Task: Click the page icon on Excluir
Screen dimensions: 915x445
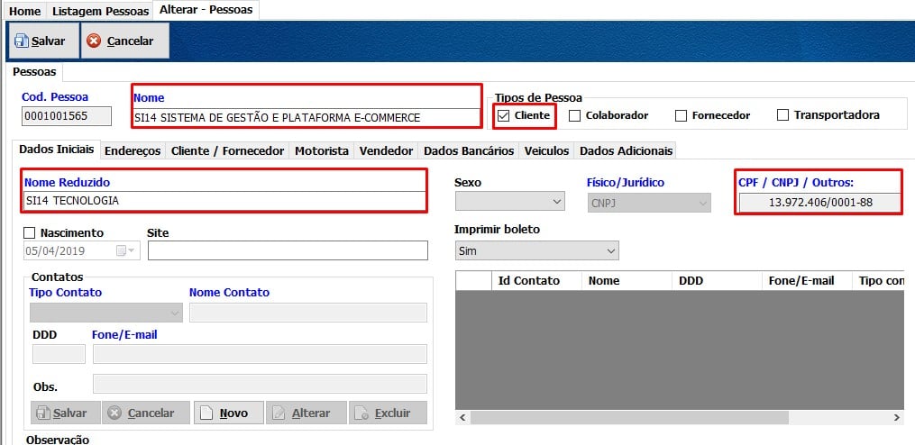Action: point(361,413)
